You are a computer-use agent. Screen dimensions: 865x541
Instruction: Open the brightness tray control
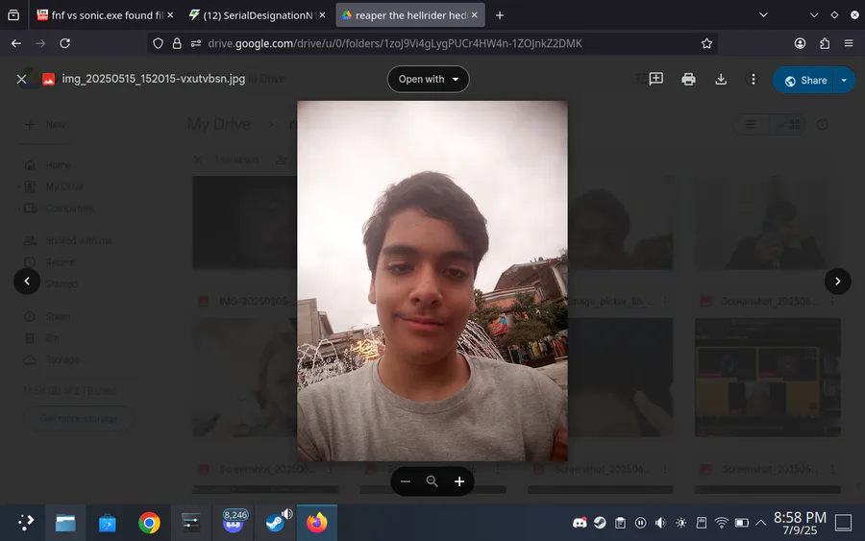[x=680, y=523]
